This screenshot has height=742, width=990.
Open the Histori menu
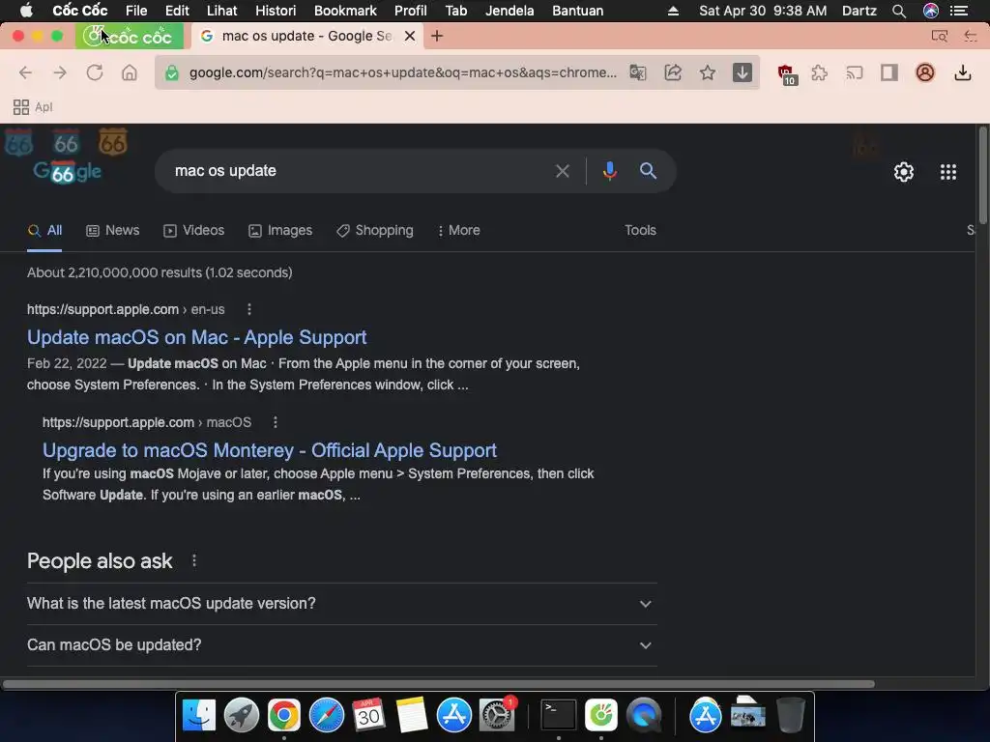276,11
